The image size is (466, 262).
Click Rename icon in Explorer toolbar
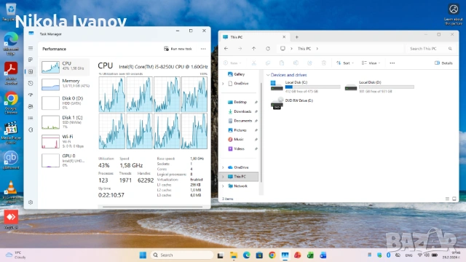coord(296,63)
